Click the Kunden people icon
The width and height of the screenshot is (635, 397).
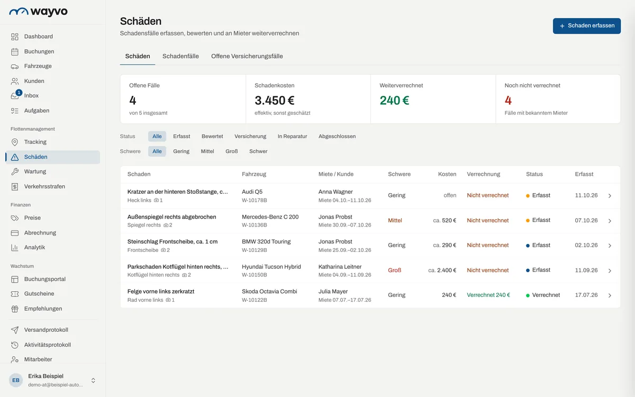coord(15,81)
